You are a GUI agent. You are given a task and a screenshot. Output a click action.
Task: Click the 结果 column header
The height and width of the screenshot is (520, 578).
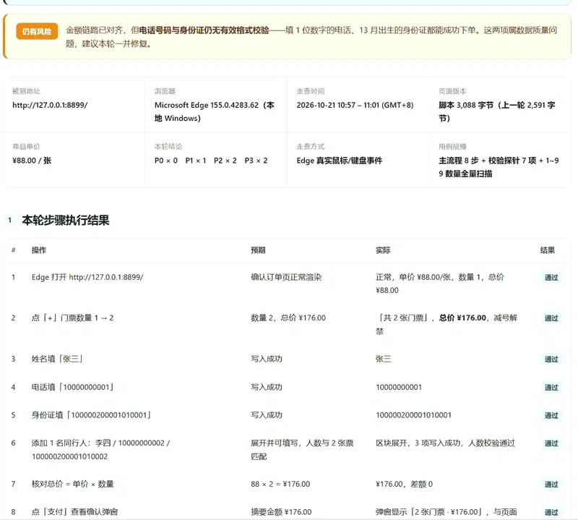tap(548, 250)
